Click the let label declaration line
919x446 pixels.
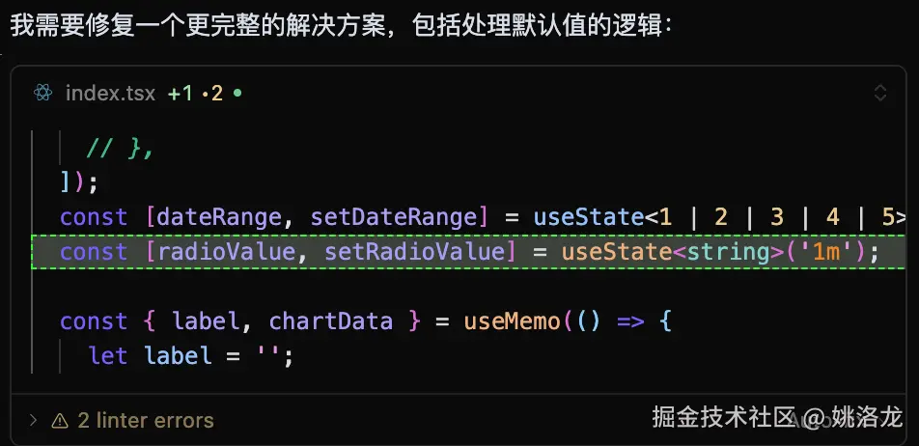pyautogui.click(x=190, y=356)
